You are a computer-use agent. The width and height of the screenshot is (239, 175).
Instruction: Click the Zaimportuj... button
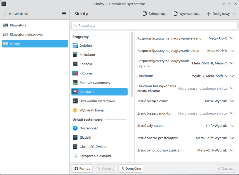[155, 14]
